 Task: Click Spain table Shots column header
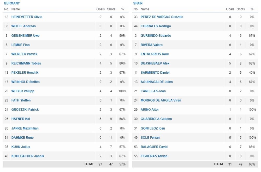pyautogui.click(x=241, y=9)
